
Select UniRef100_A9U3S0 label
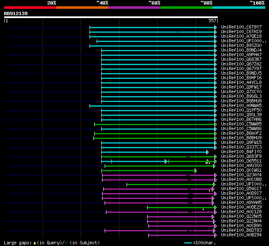[241, 166]
